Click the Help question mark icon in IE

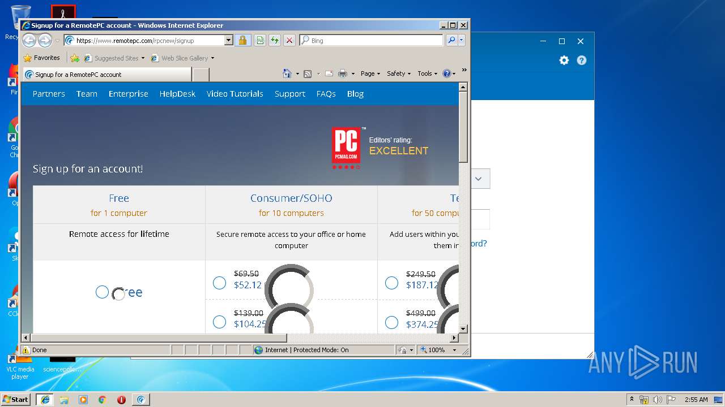coord(446,73)
